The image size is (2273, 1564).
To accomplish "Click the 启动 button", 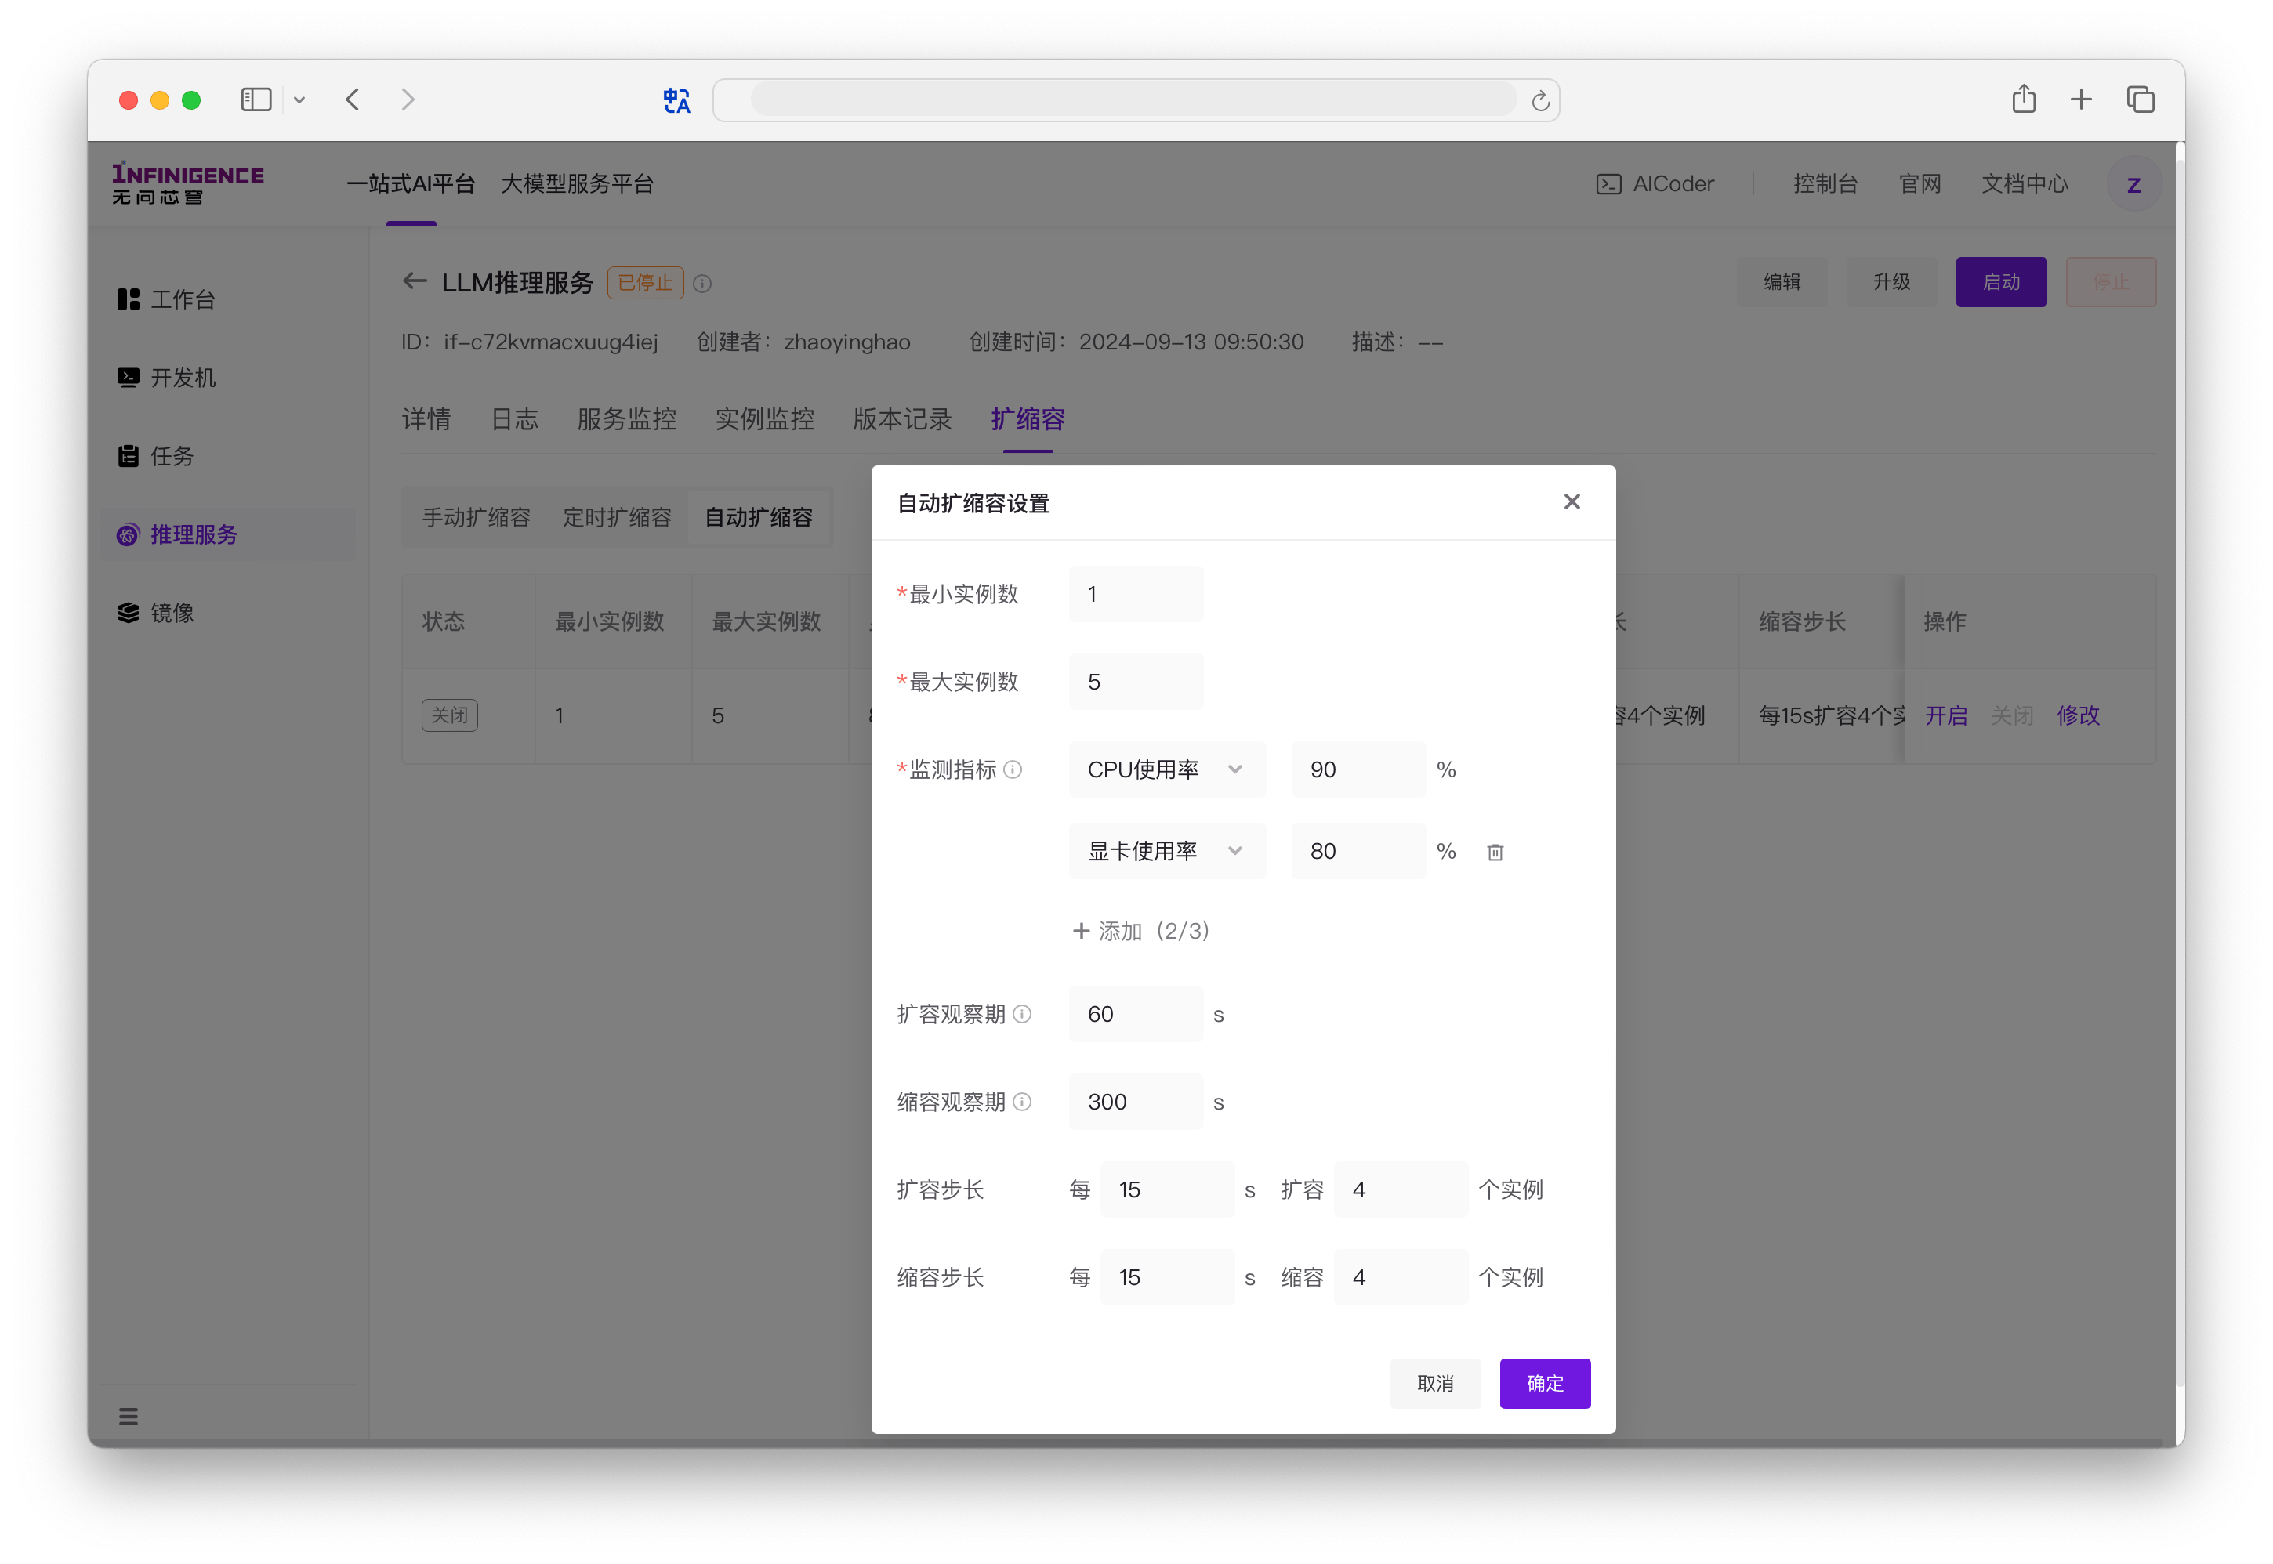I will pos(2000,282).
